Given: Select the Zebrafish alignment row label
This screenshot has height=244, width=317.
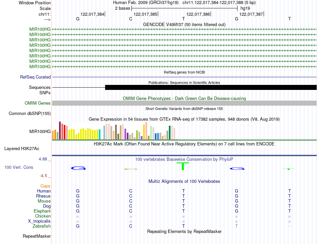Looking at the screenshot, I should coord(42,226).
